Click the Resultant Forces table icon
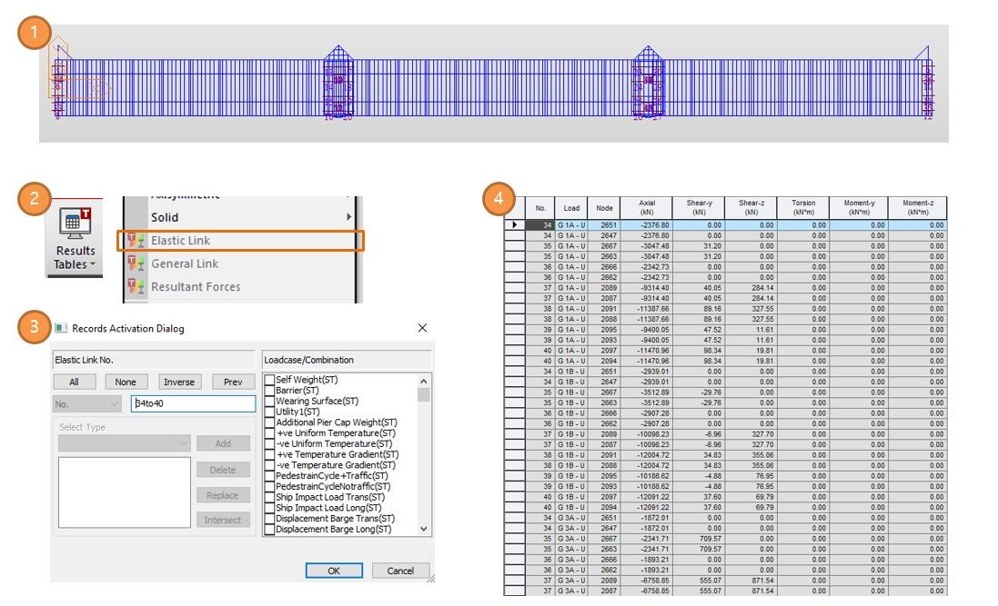Image resolution: width=998 pixels, height=606 pixels. point(136,287)
